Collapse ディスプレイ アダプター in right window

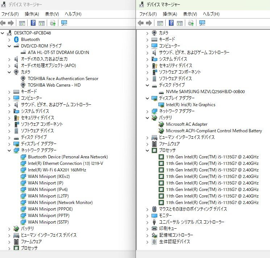[148, 98]
